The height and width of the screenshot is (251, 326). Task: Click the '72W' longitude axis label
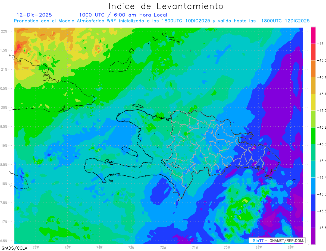pyautogui.click(x=163, y=247)
